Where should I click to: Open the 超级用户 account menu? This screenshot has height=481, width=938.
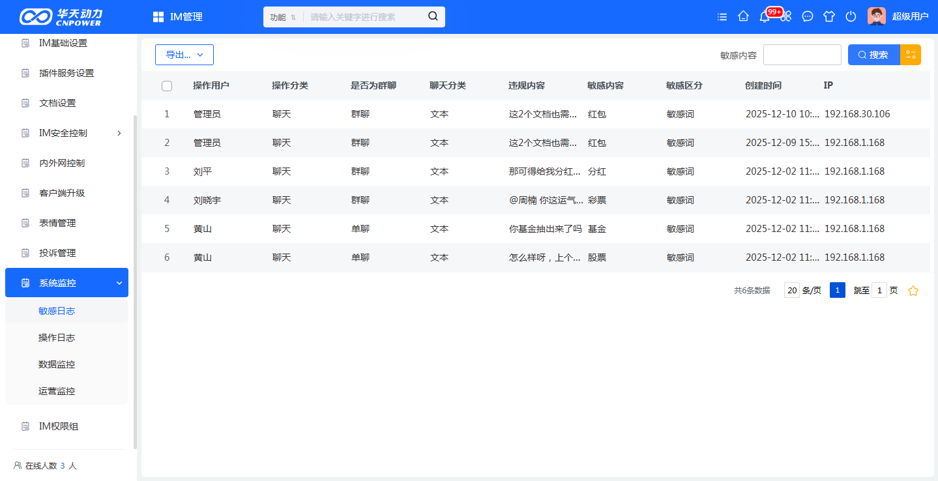point(910,17)
